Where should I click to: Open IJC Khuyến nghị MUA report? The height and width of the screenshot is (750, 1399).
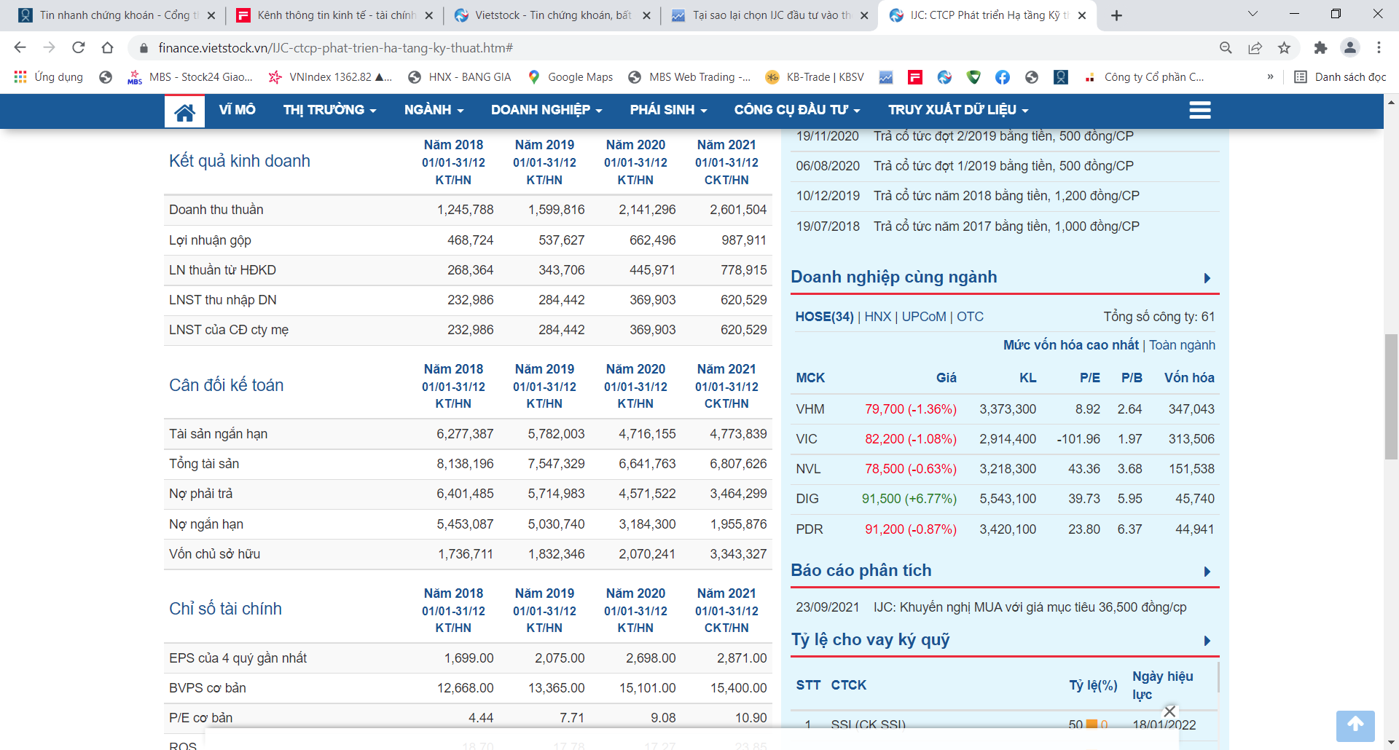click(1030, 607)
